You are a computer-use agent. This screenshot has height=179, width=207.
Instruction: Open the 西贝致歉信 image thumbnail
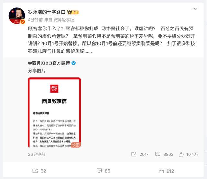[54, 112]
